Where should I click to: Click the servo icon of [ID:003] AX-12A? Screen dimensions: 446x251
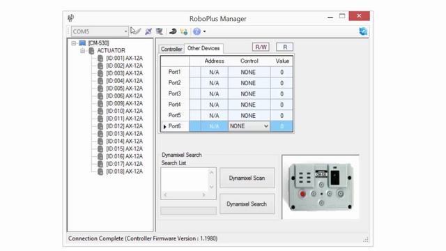click(x=100, y=73)
